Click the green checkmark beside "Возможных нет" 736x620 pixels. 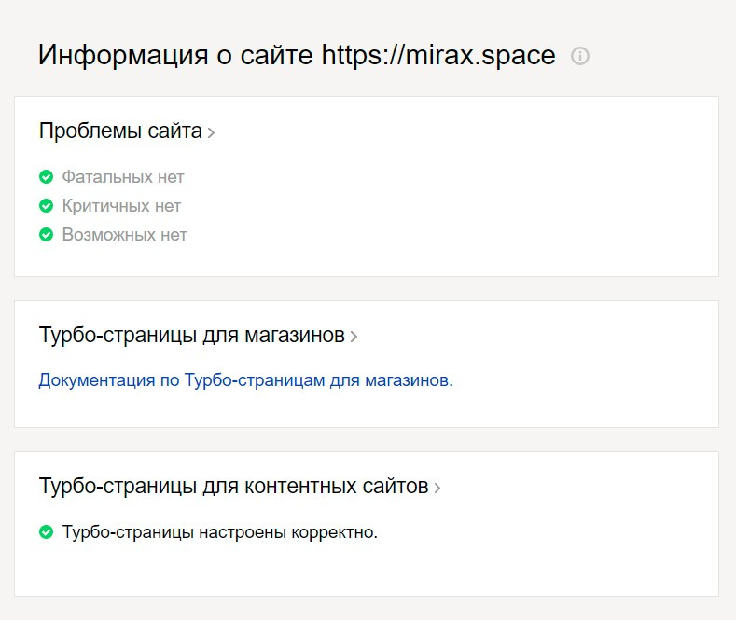[x=46, y=235]
